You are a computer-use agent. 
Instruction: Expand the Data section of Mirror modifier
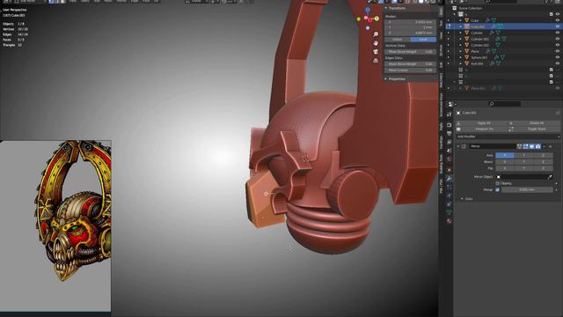point(462,199)
